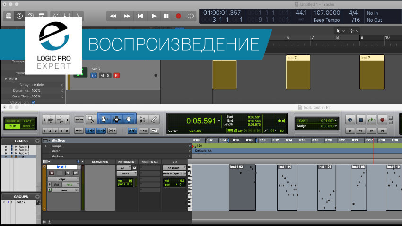
Task: Select the Grabber hand tool
Action: 129,120
